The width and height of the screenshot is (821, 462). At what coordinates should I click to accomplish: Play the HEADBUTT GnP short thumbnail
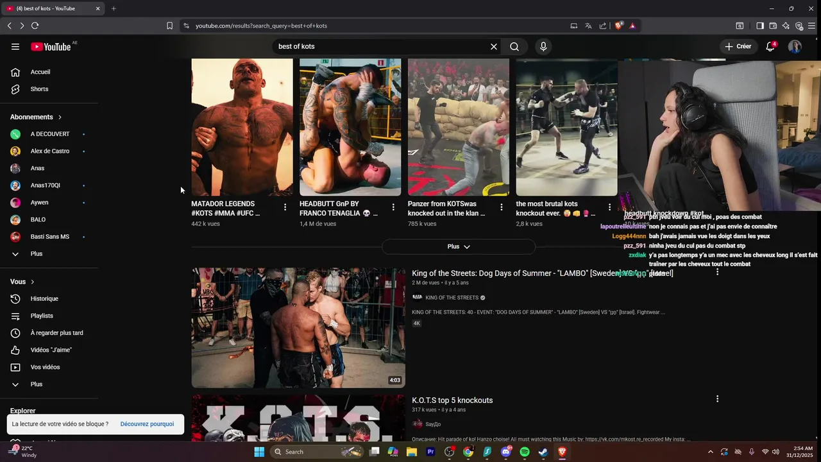tap(350, 127)
